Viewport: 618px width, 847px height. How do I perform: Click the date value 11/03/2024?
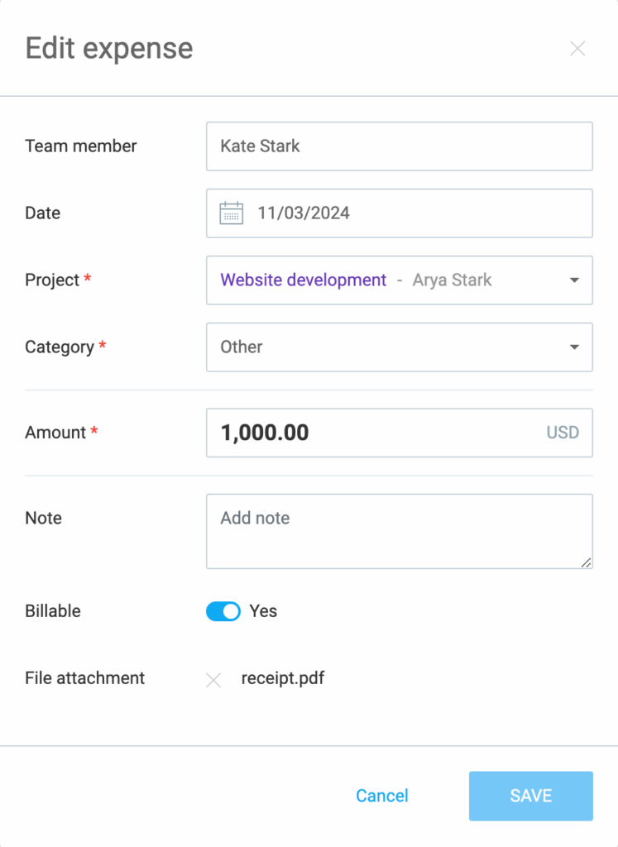coord(303,213)
